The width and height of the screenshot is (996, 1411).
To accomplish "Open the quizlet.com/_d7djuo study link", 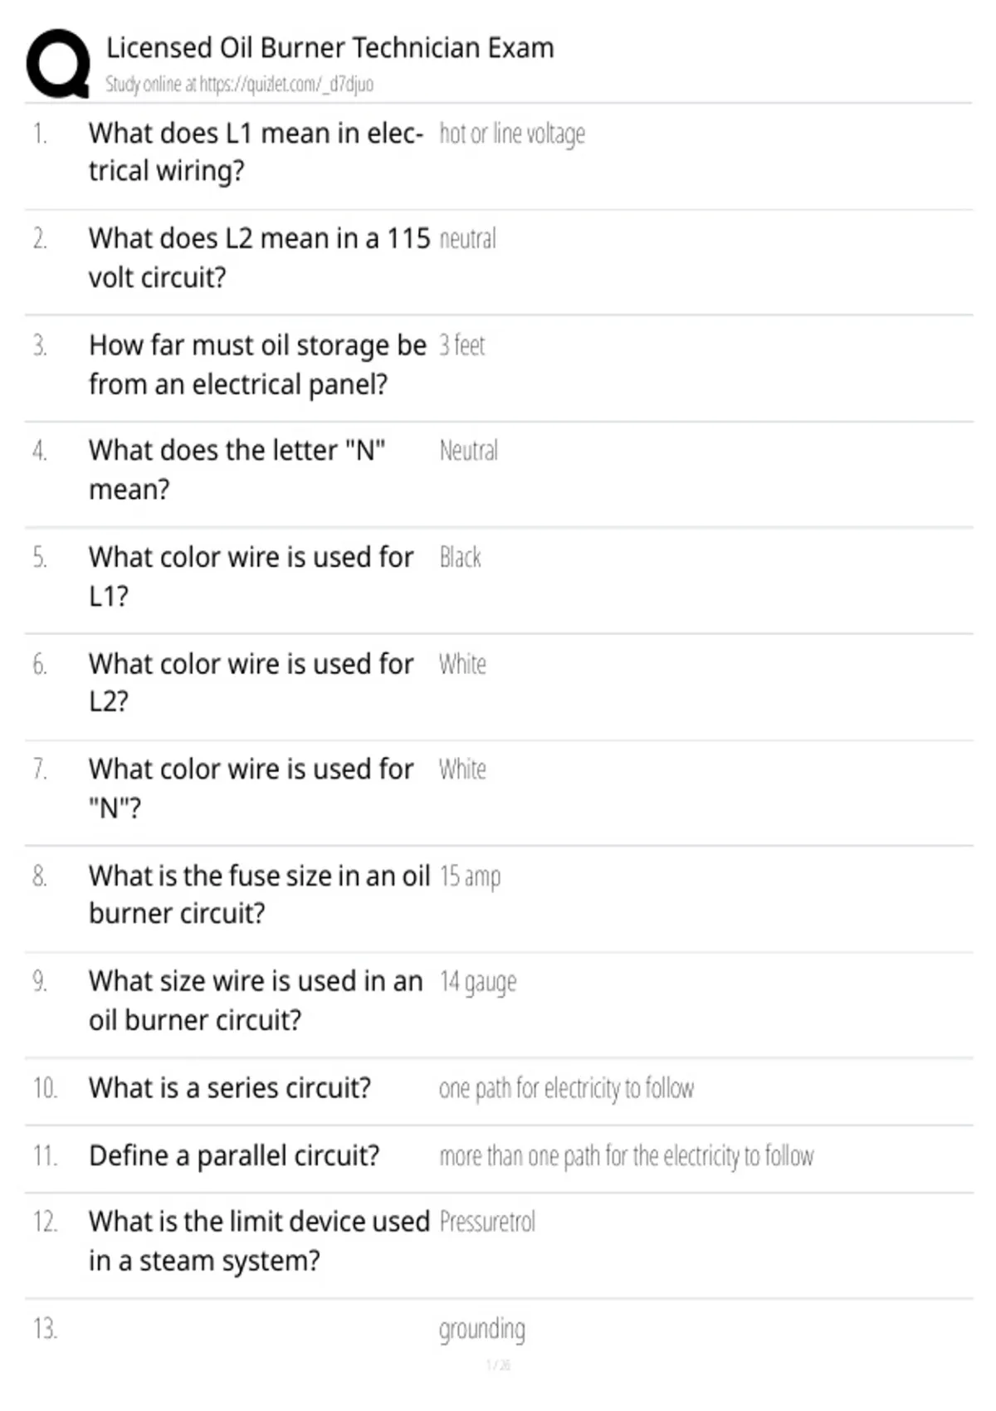I will point(239,84).
